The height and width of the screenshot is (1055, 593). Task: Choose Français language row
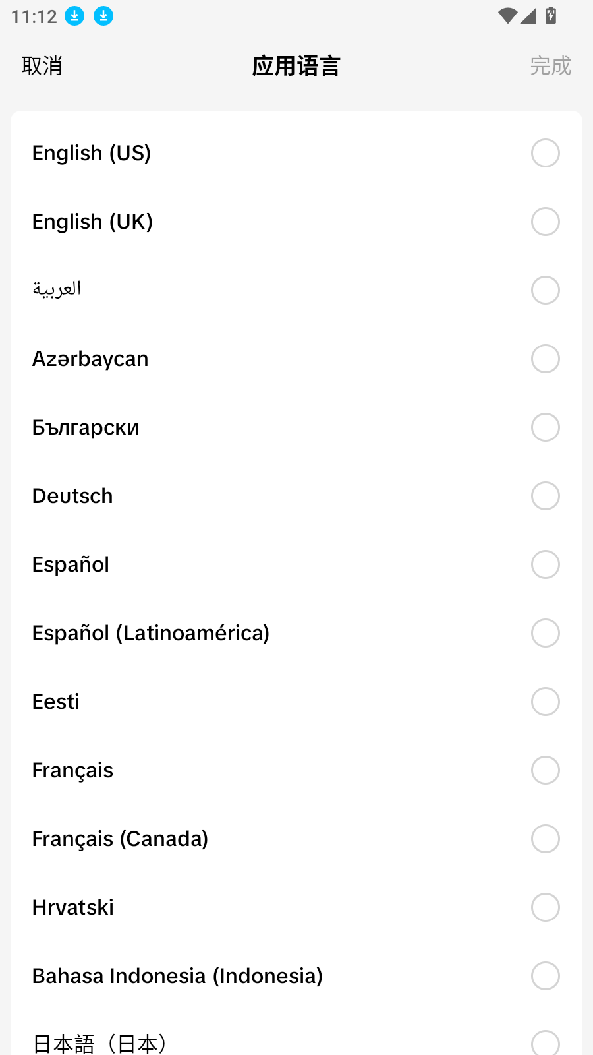(x=296, y=770)
